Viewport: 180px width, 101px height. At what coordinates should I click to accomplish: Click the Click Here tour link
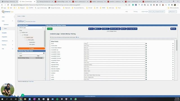tap(31, 81)
